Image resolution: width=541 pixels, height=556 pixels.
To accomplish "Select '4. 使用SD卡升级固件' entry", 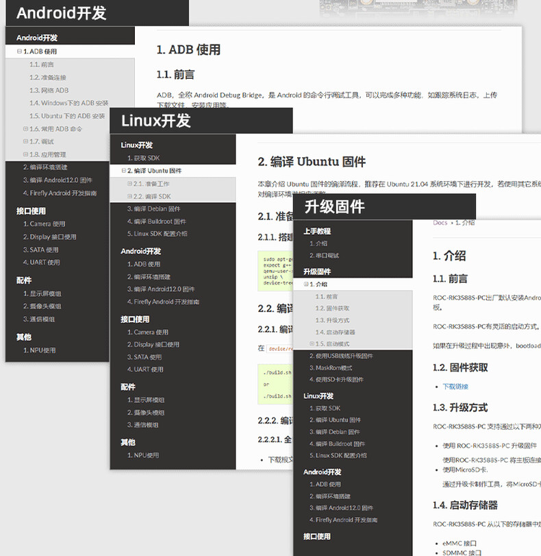I will [339, 380].
